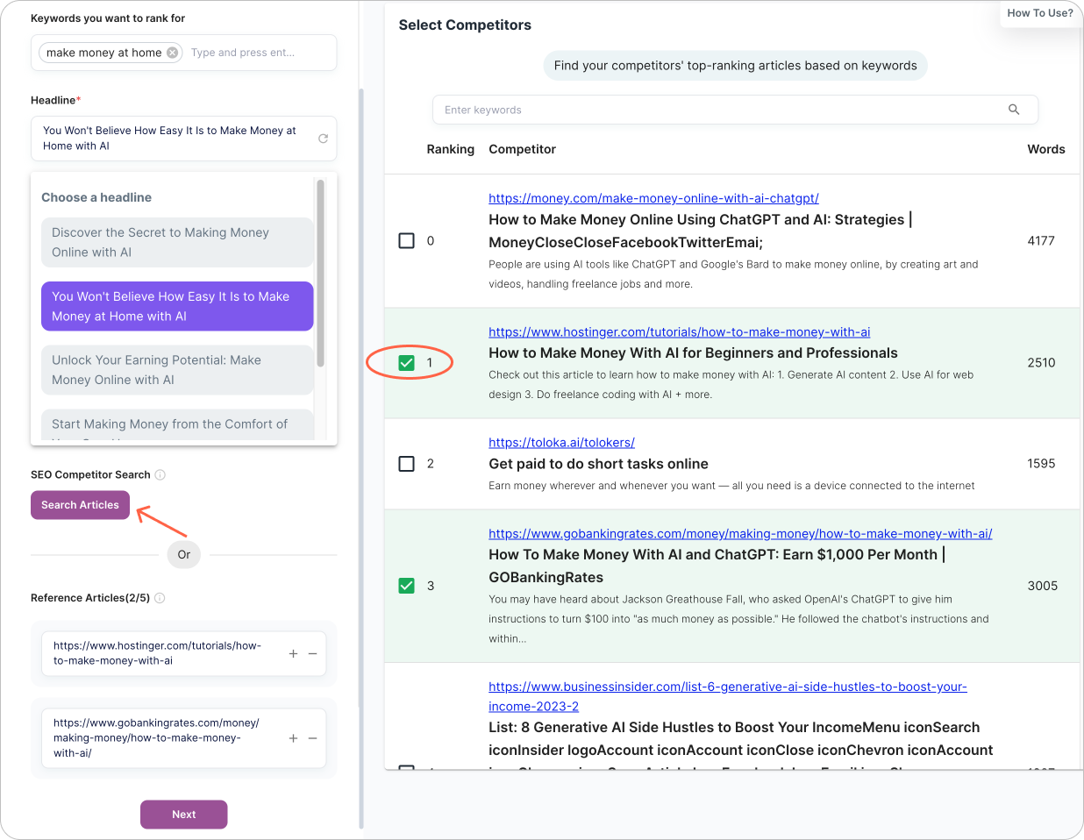This screenshot has width=1084, height=840.
Task: Click the search magnifier in the keywords bar
Action: (1014, 109)
